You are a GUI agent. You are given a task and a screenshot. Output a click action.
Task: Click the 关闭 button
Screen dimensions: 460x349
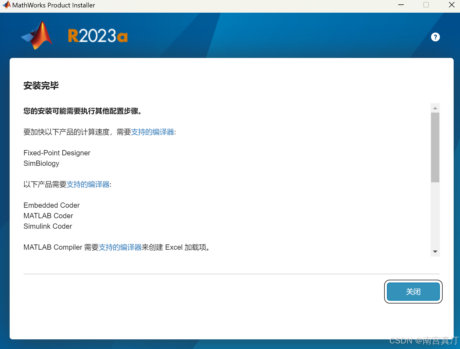coord(413,292)
